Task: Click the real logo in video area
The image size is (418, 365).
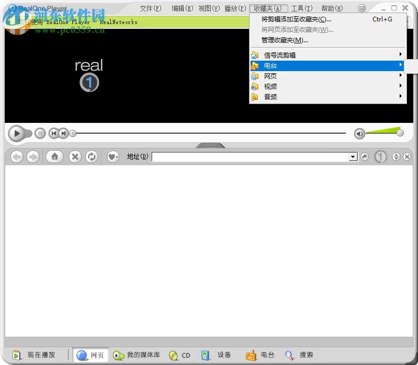Action: [89, 76]
